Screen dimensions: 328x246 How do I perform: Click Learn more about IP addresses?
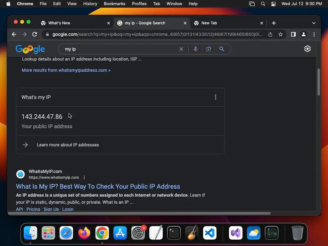tap(68, 145)
